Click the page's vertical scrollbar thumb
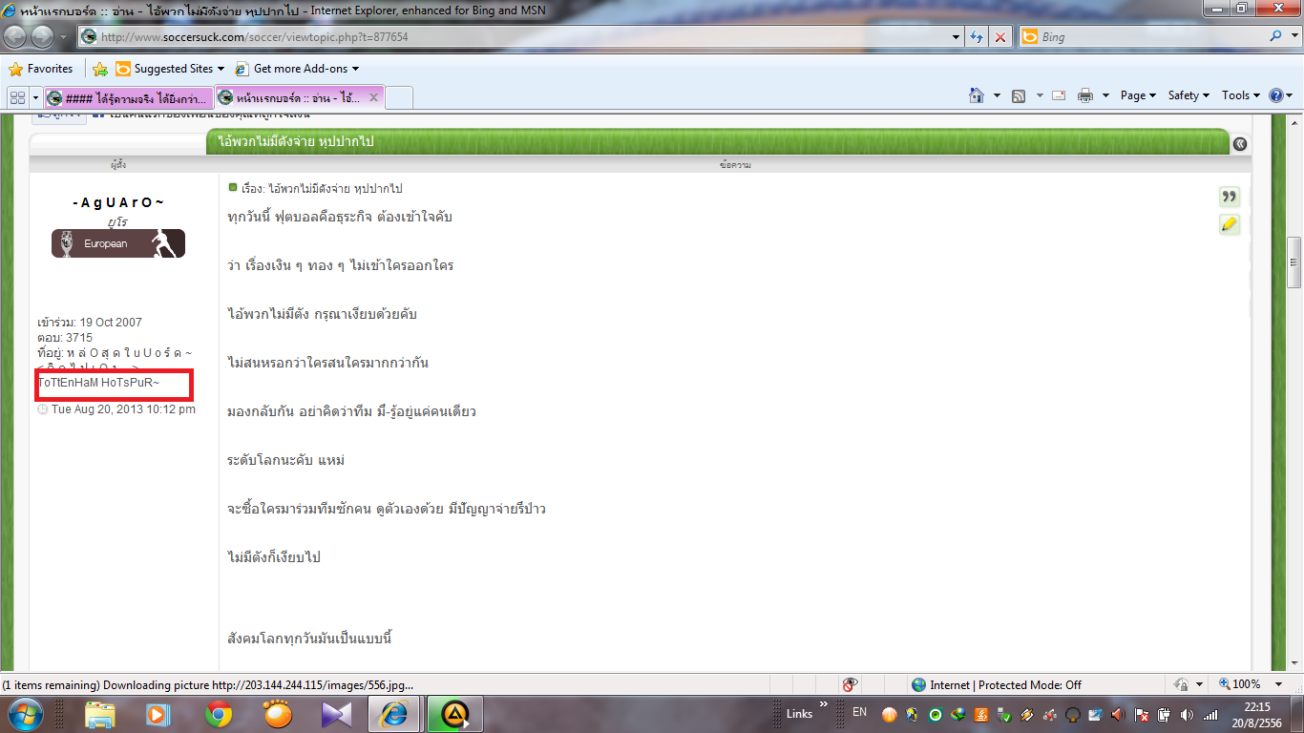 [x=1295, y=262]
